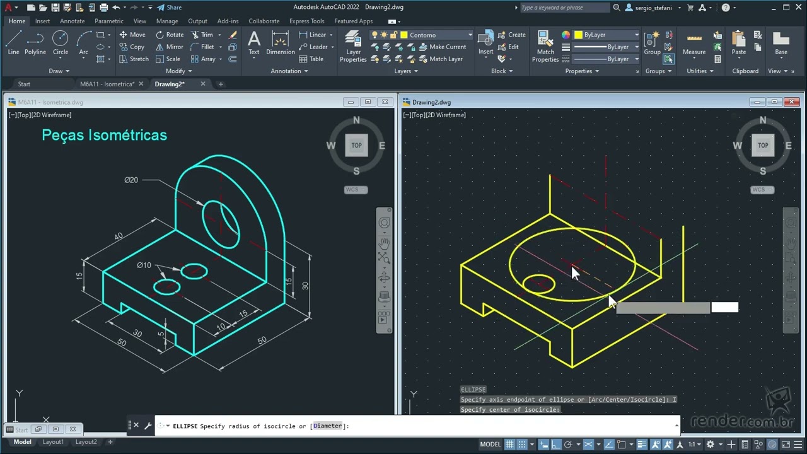Click the Measure utility

[x=694, y=43]
